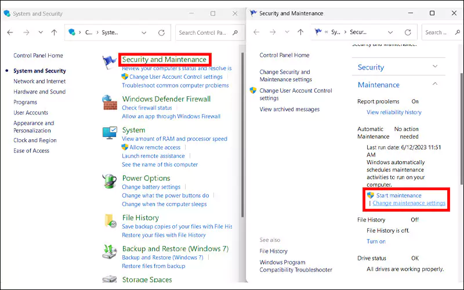Select System and Security category
Image resolution: width=464 pixels, height=290 pixels.
[39, 71]
